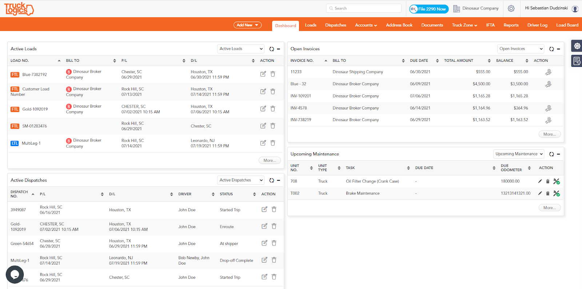
Task: Mark Oil Filter Change task complete
Action: (557, 181)
